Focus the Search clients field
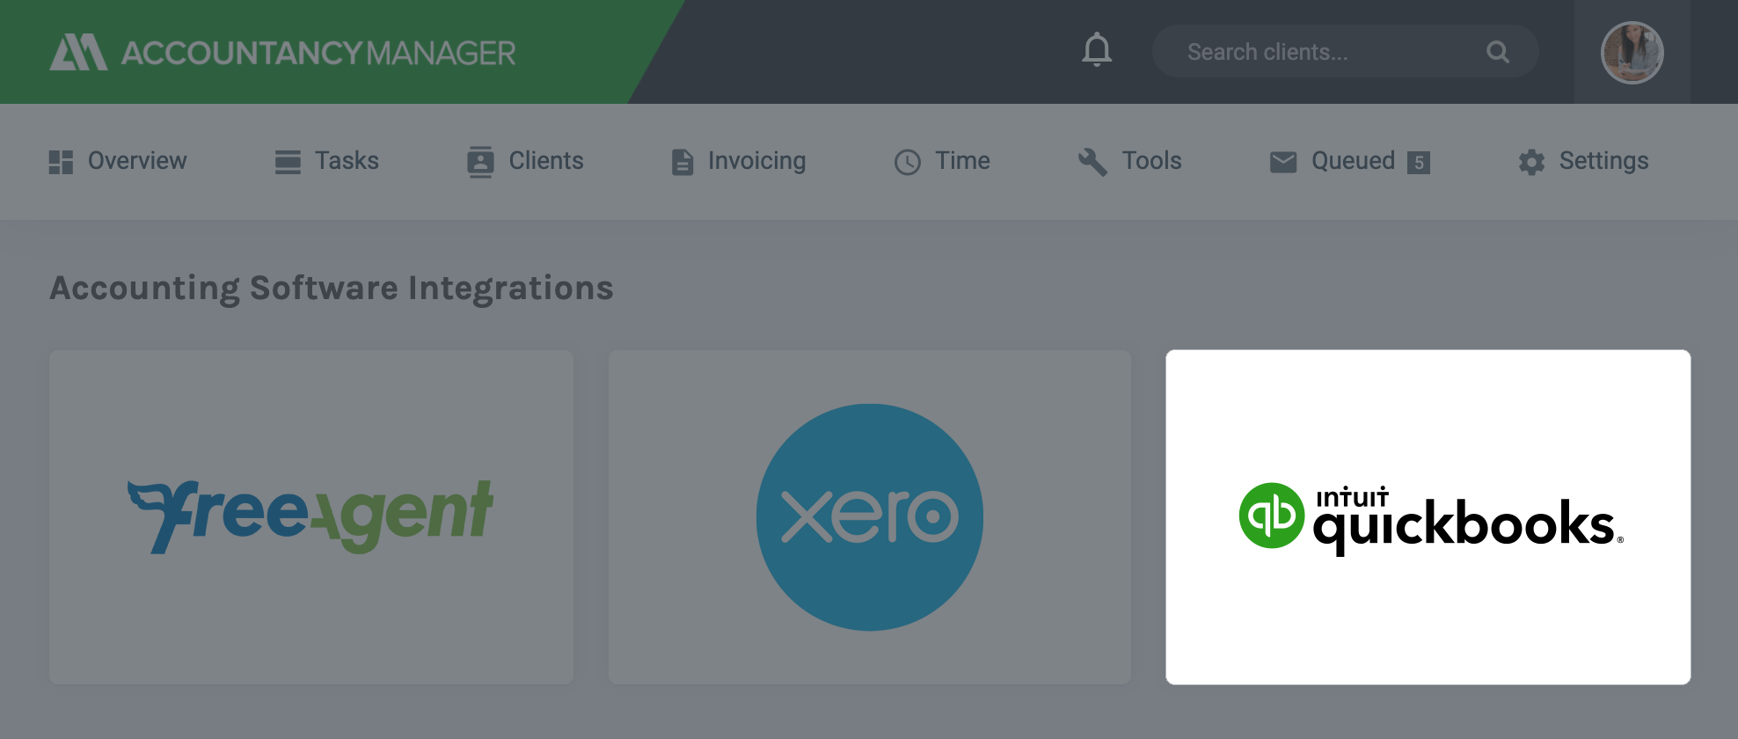The height and width of the screenshot is (739, 1738). point(1345,52)
